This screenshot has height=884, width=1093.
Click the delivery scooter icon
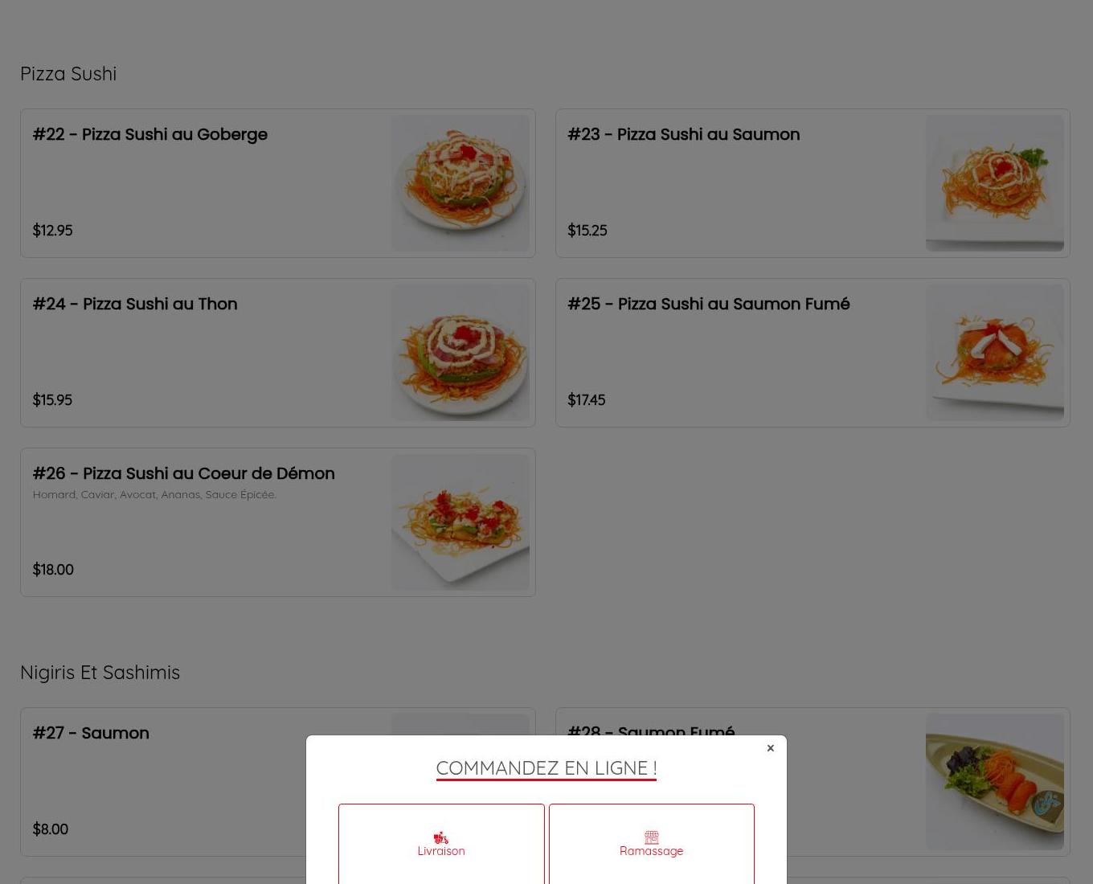point(440,837)
